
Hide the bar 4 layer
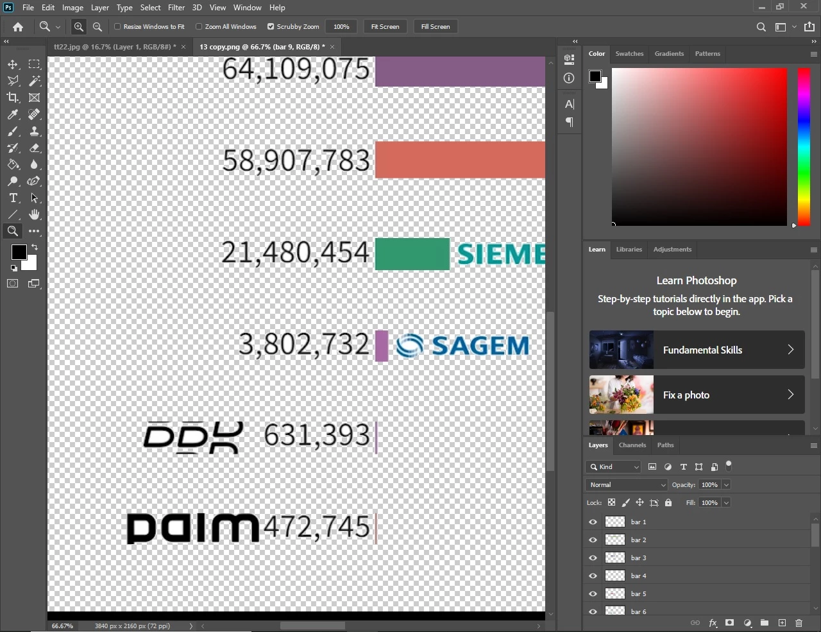tap(593, 576)
